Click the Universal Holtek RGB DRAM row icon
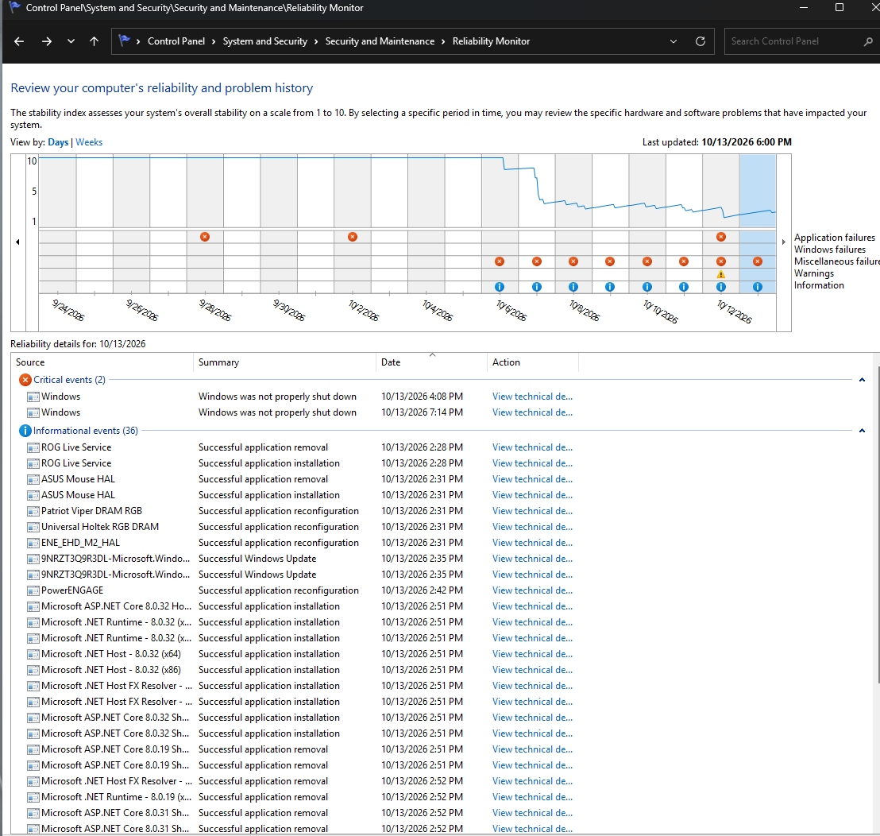The width and height of the screenshot is (880, 836). [x=33, y=527]
